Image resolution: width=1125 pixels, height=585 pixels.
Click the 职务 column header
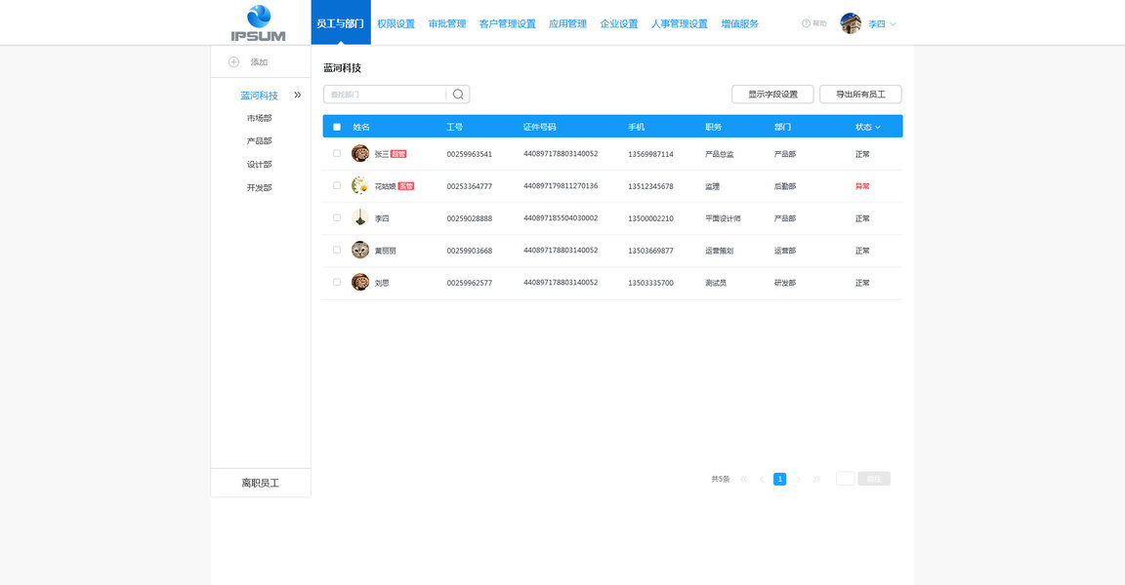(713, 127)
